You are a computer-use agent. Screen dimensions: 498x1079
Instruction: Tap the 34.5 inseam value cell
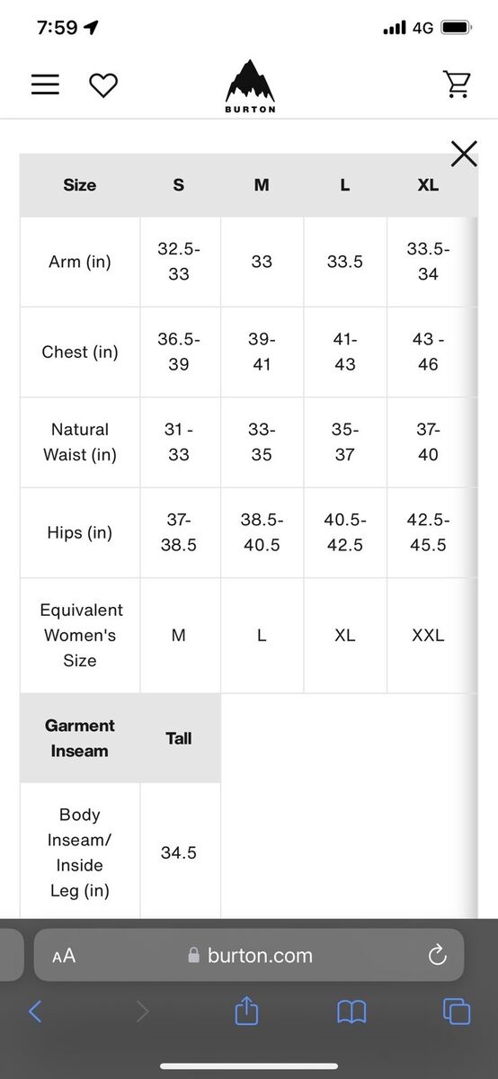[x=179, y=852]
